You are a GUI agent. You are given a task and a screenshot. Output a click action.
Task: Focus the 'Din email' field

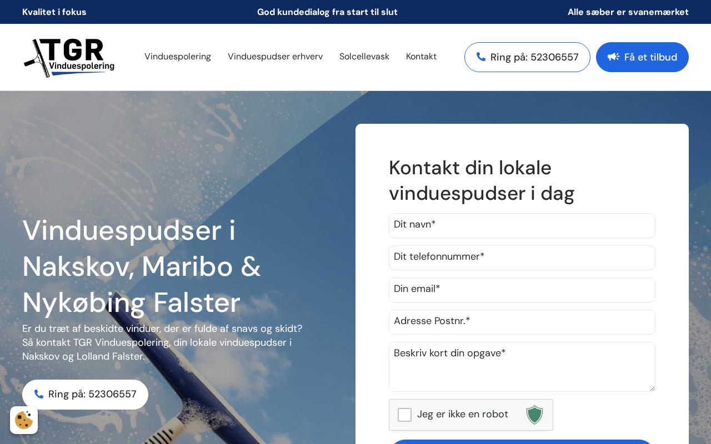pos(522,290)
